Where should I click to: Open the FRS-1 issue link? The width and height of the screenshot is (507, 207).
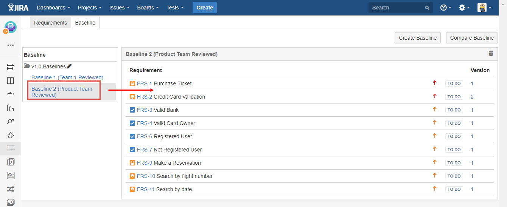click(x=145, y=83)
